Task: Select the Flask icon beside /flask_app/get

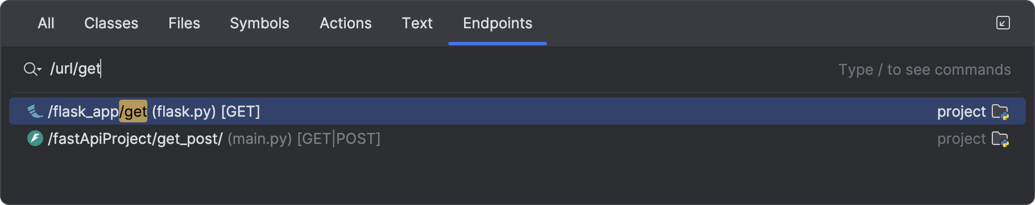Action: click(x=35, y=112)
